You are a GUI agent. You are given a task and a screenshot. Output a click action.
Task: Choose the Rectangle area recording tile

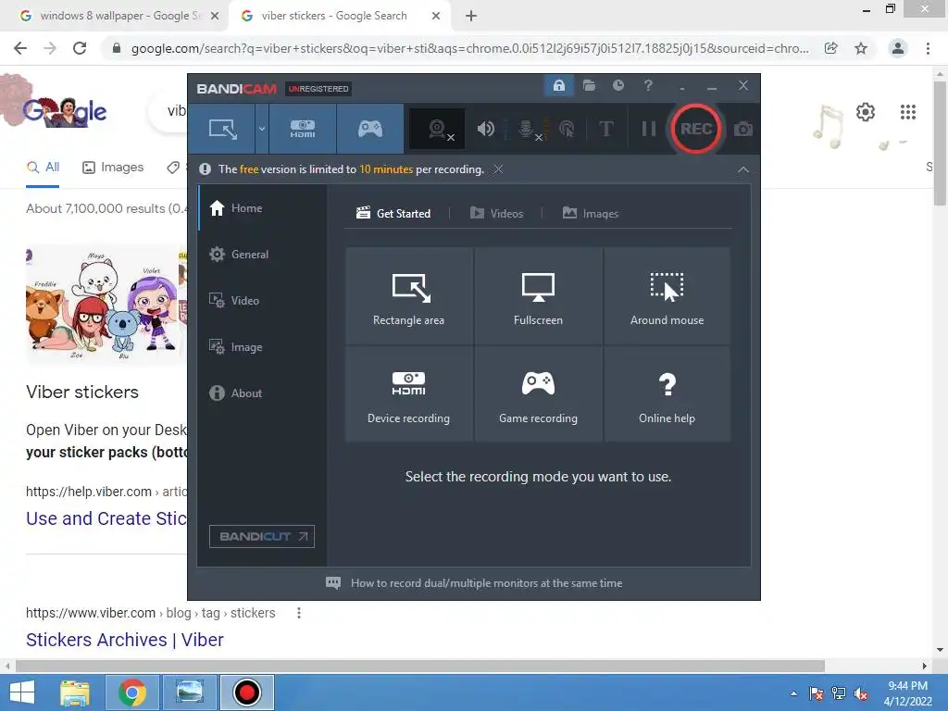click(x=408, y=296)
